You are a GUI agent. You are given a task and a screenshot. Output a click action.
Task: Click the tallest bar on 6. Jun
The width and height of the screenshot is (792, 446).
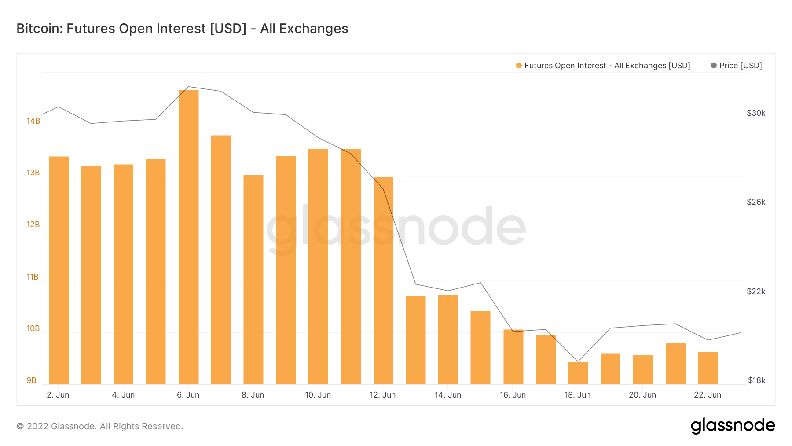click(188, 237)
